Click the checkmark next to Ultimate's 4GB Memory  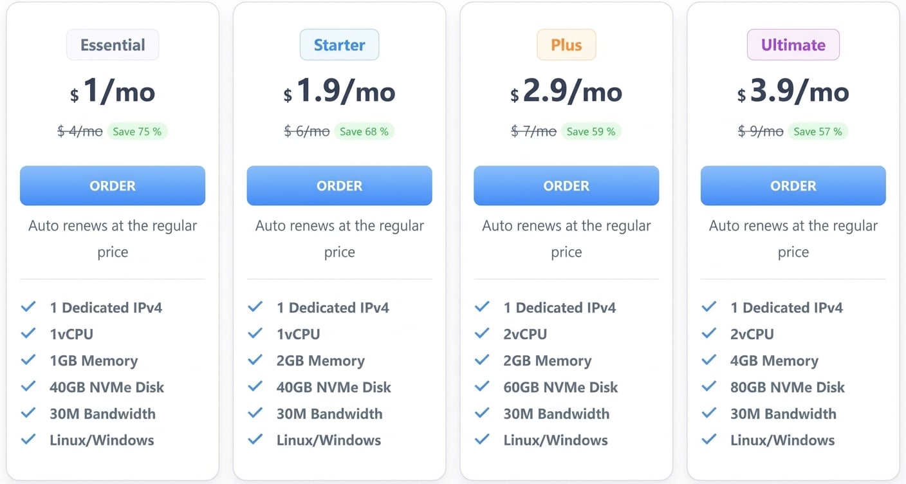pyautogui.click(x=709, y=360)
